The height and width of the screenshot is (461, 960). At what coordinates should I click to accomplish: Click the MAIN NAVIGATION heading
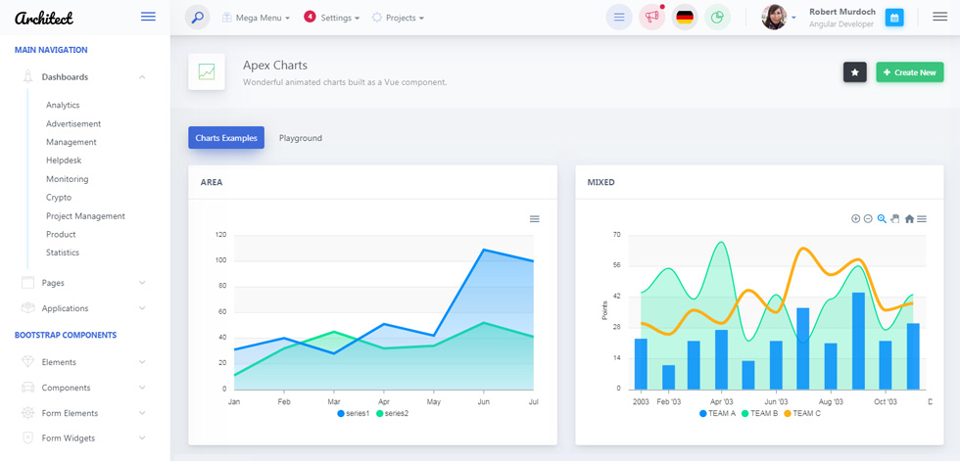[x=51, y=50]
